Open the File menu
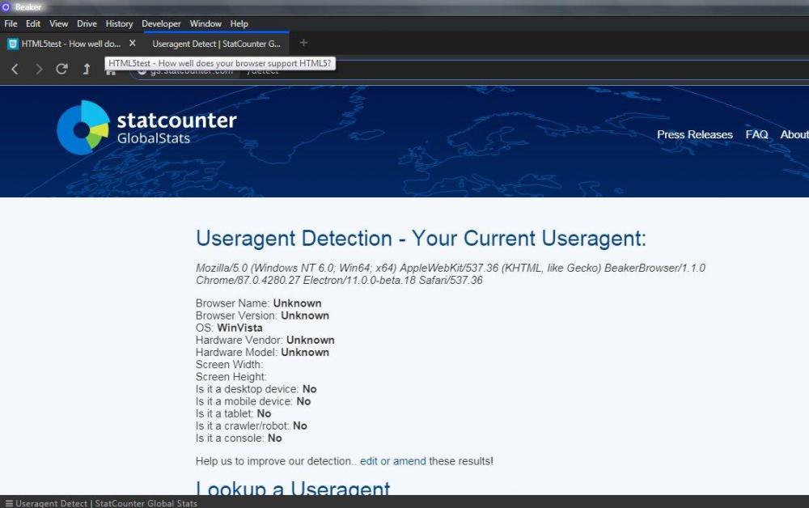Image resolution: width=809 pixels, height=508 pixels. coord(11,23)
